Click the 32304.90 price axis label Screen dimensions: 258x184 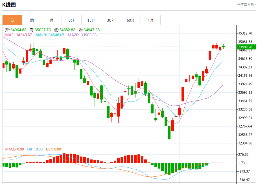point(245,143)
